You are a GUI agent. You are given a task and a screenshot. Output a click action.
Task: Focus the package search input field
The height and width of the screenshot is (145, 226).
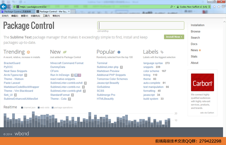141,25
